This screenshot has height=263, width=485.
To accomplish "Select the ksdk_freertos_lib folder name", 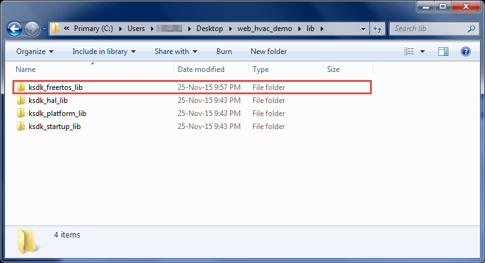I will [56, 87].
